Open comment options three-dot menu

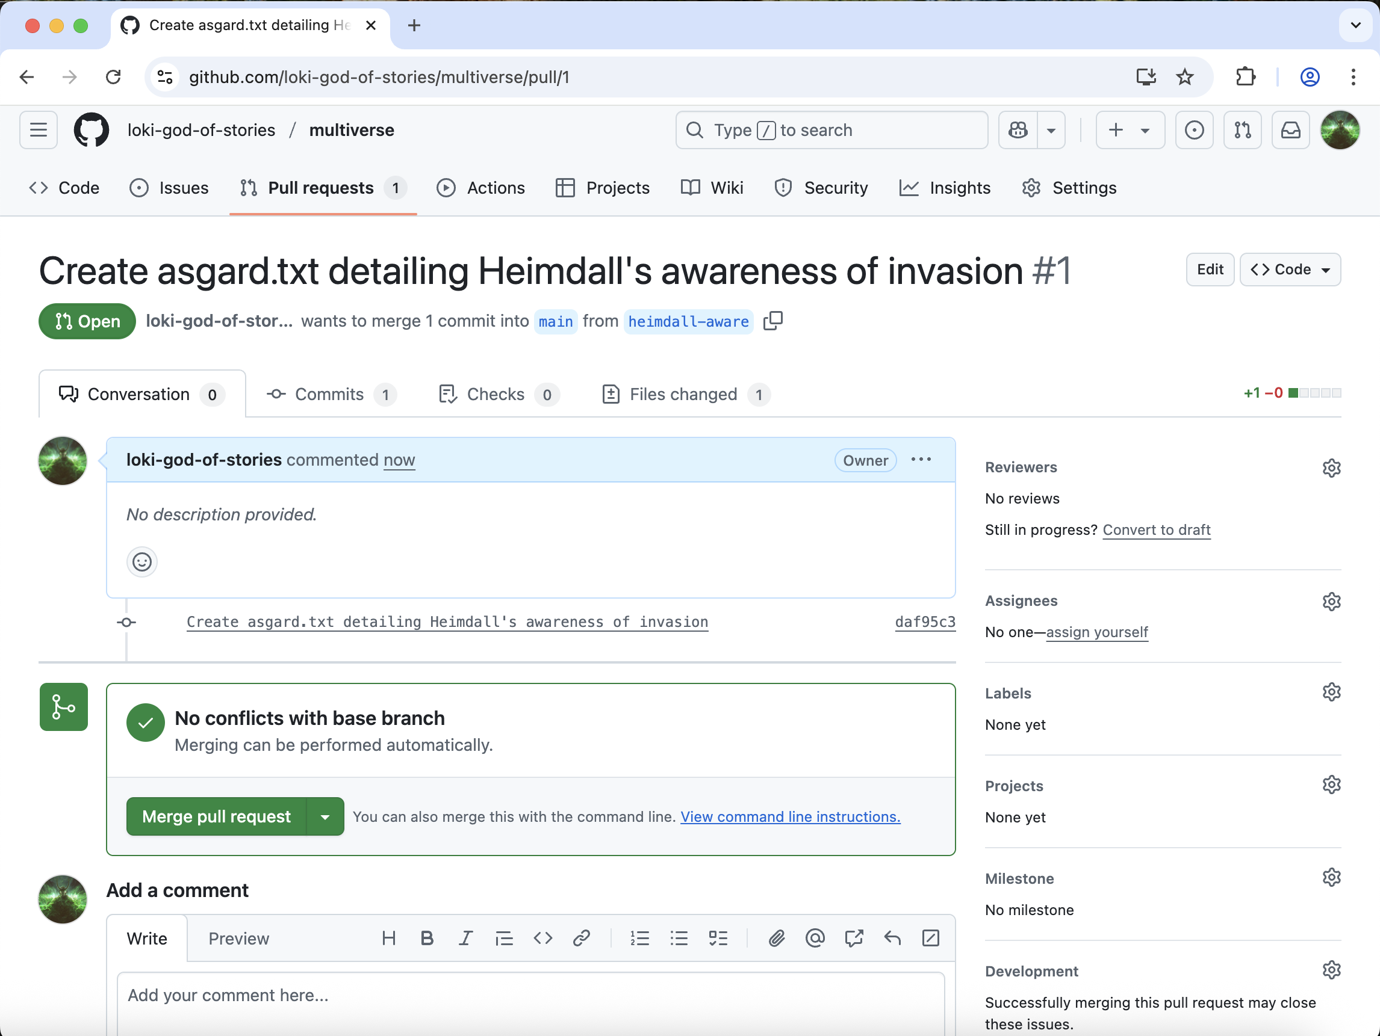pyautogui.click(x=921, y=460)
